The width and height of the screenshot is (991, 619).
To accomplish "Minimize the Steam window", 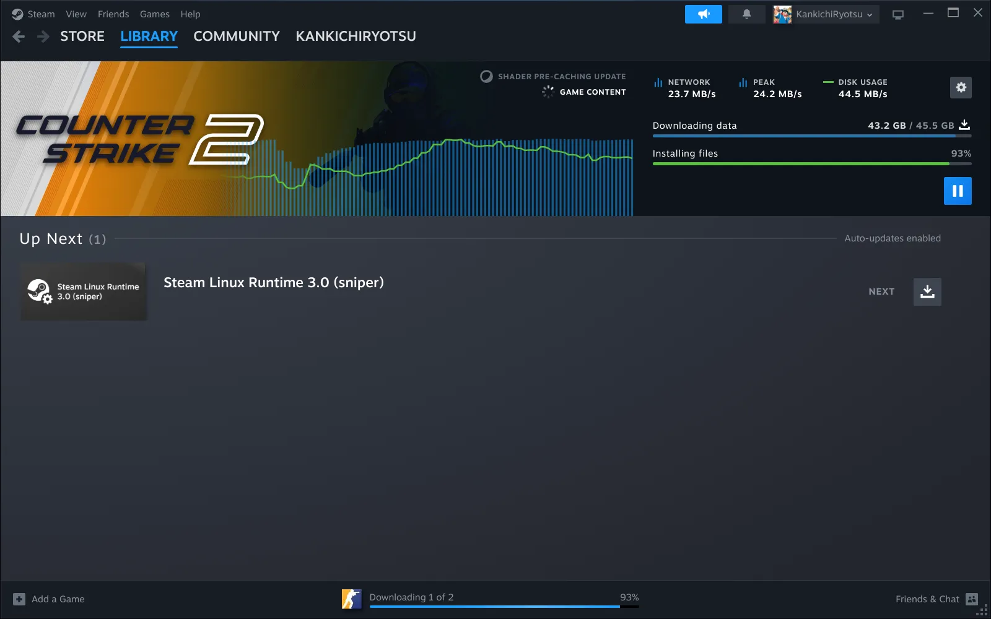I will [928, 13].
